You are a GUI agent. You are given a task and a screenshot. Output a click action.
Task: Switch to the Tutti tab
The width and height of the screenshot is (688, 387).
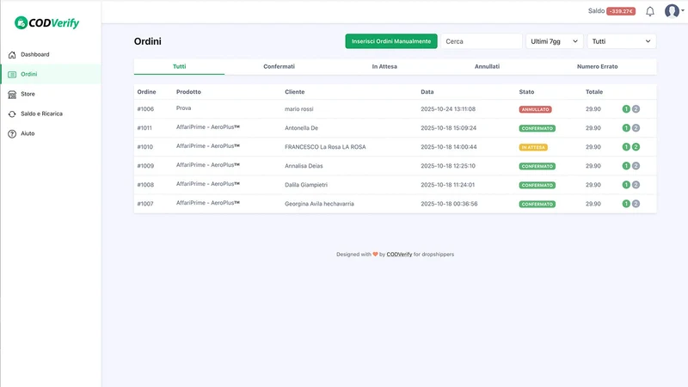pos(179,67)
